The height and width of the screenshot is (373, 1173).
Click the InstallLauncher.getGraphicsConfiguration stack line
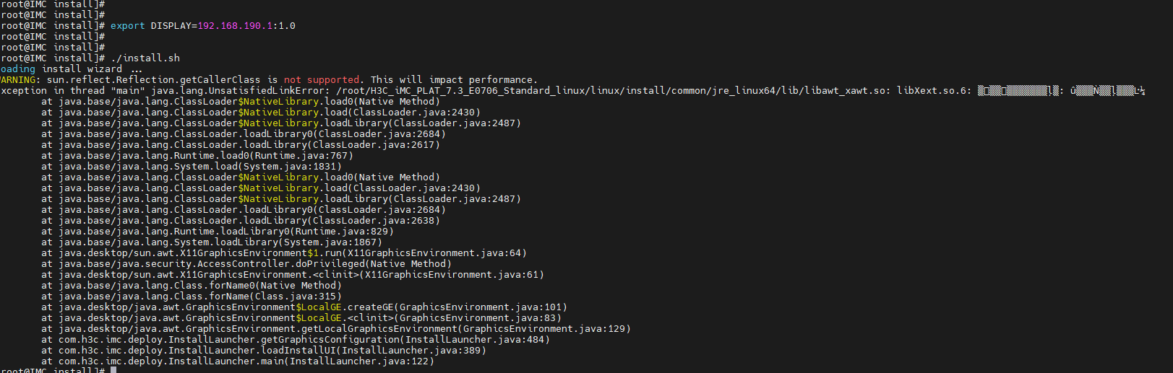pos(304,340)
